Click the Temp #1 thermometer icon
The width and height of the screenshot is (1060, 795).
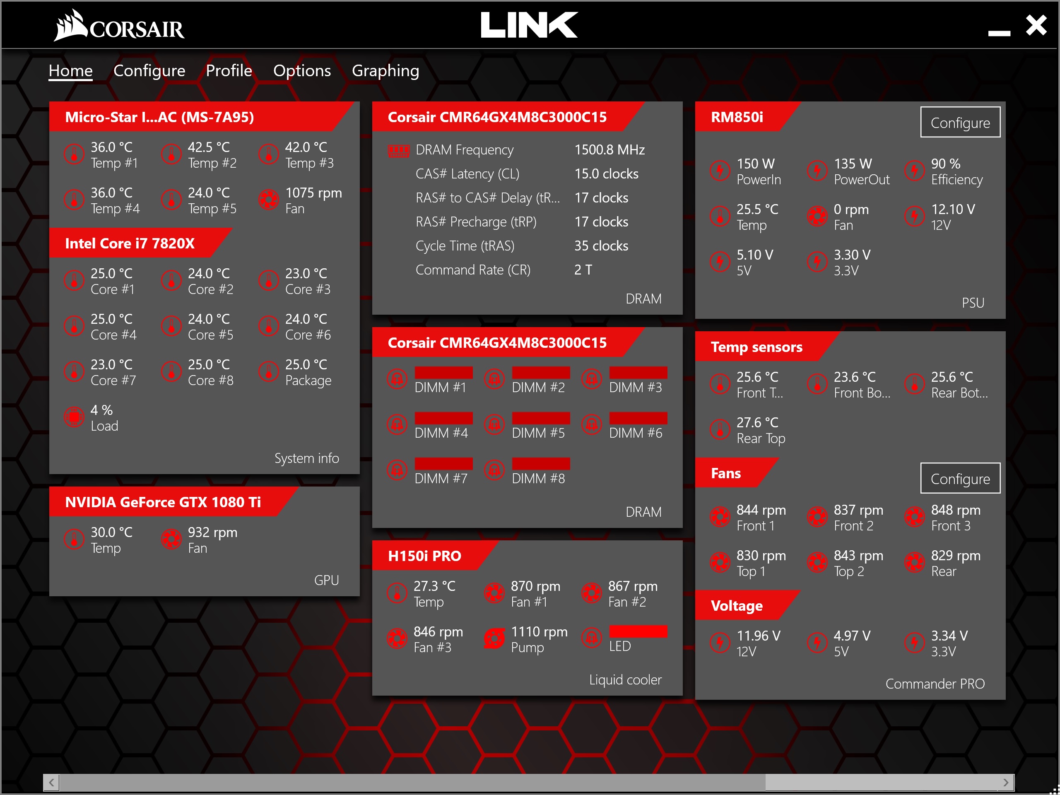(74, 154)
